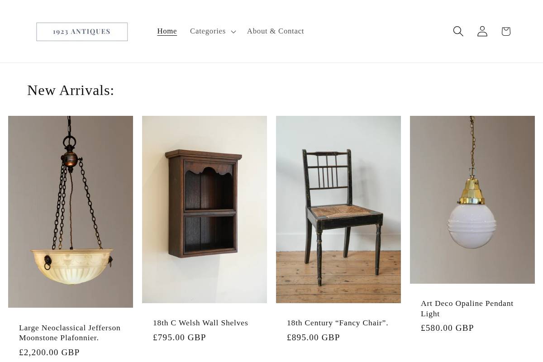Click the New Arrivals heading

(71, 90)
